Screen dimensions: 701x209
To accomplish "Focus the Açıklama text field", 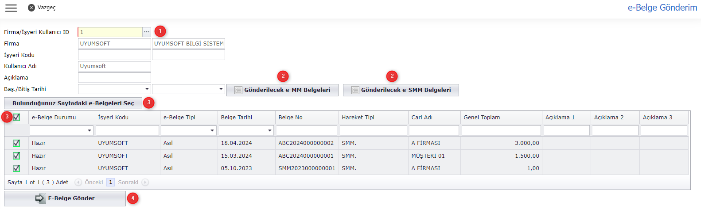I will point(114,78).
